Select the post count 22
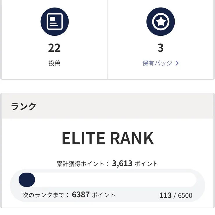 pyautogui.click(x=54, y=48)
